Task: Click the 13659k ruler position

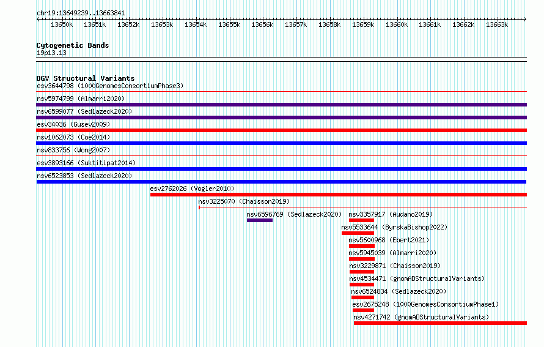Action: [363, 24]
